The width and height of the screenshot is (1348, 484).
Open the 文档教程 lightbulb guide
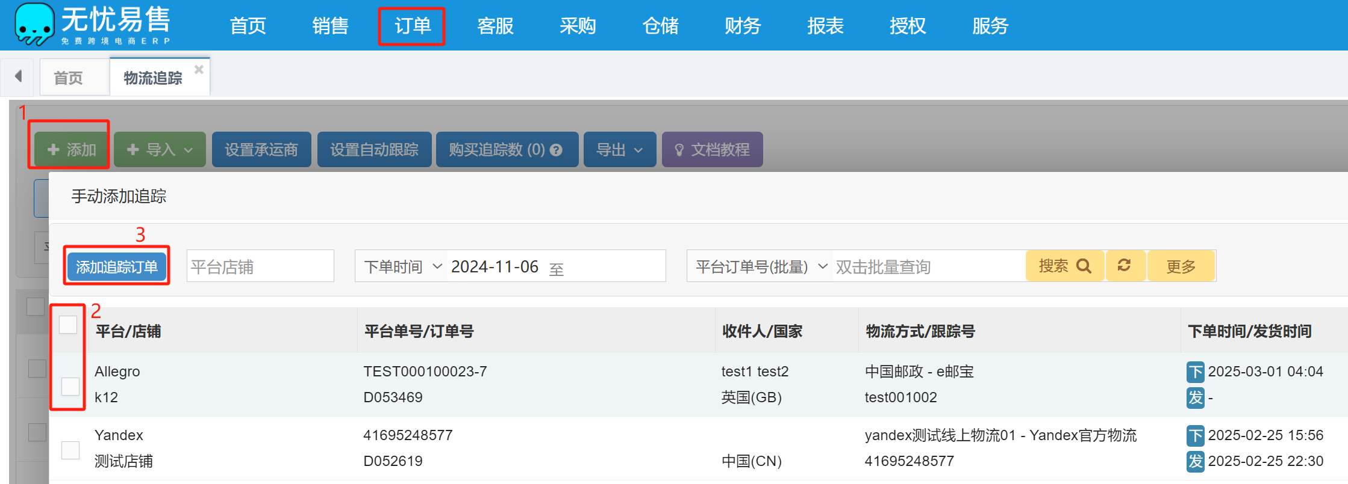click(712, 150)
